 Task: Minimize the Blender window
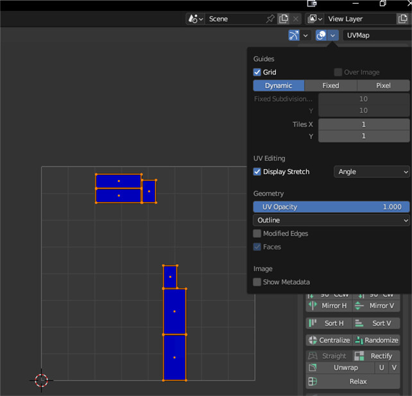click(356, 3)
